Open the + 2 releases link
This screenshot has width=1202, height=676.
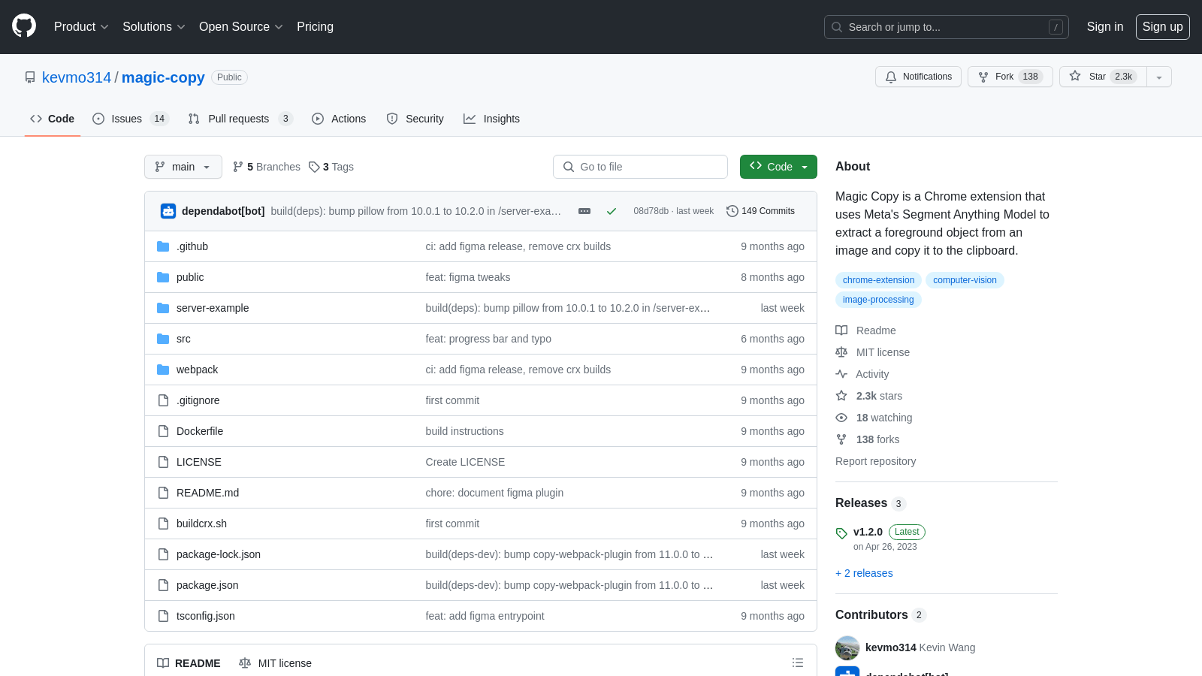[x=864, y=573]
